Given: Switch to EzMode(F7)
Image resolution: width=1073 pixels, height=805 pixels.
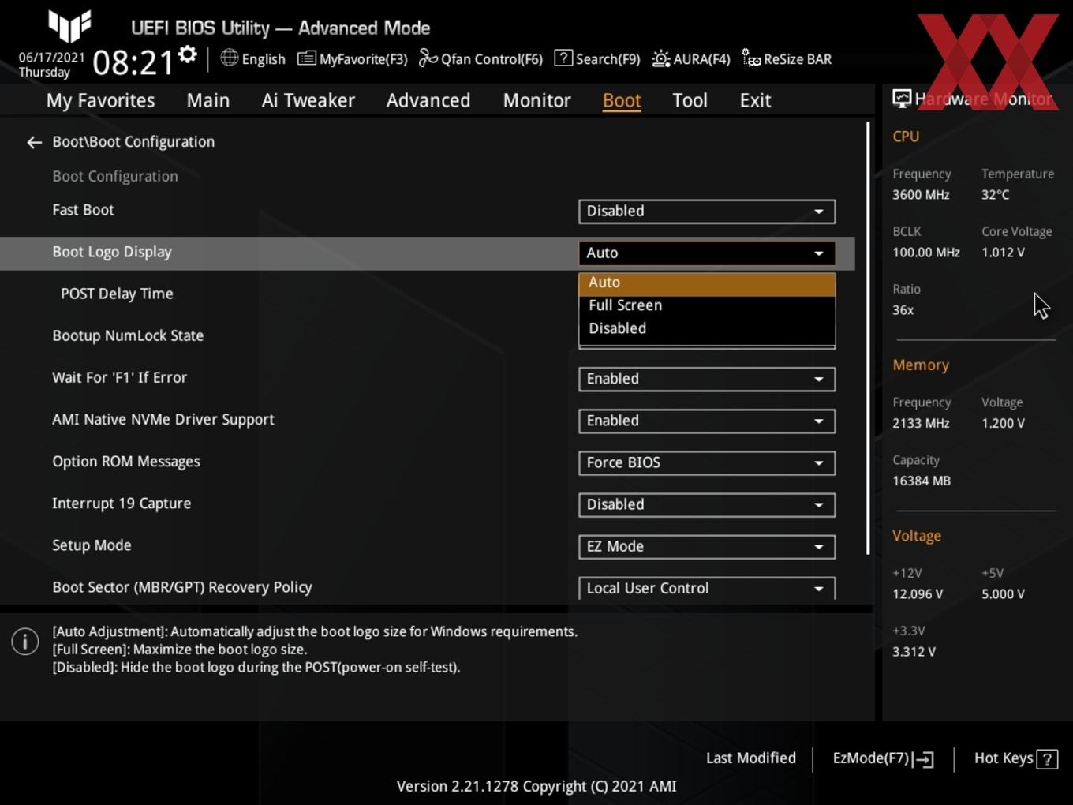Looking at the screenshot, I should click(x=883, y=758).
